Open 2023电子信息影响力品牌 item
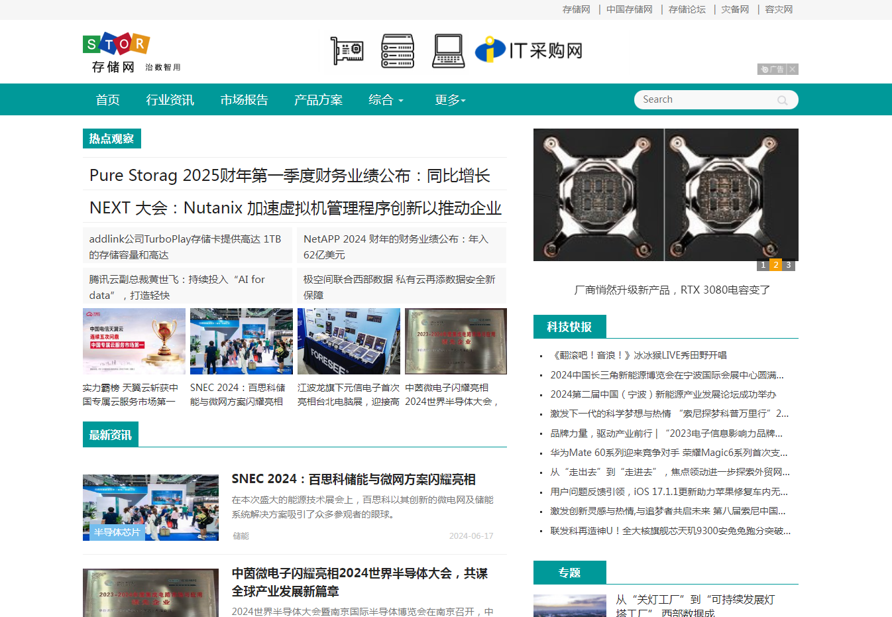 666,433
